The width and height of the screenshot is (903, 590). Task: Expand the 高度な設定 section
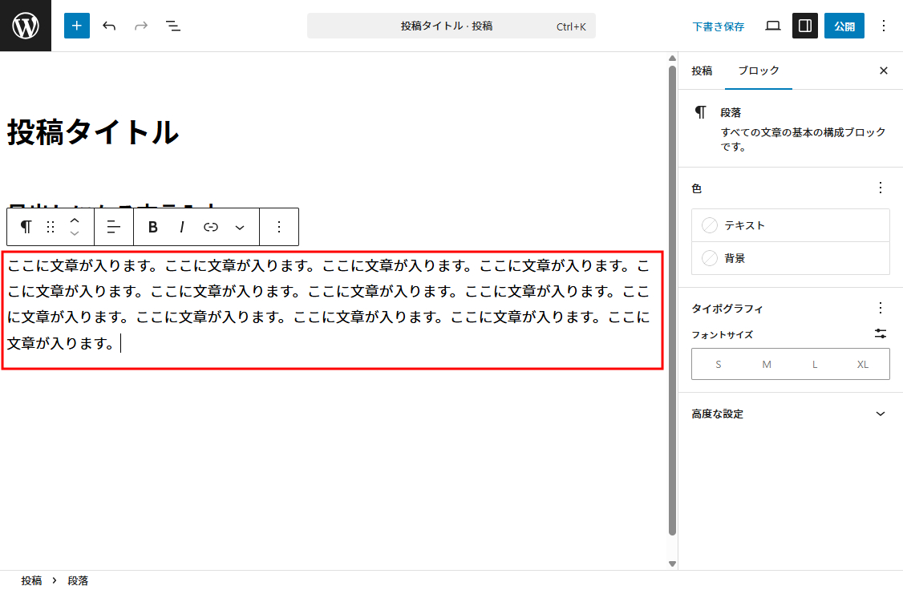coord(790,414)
